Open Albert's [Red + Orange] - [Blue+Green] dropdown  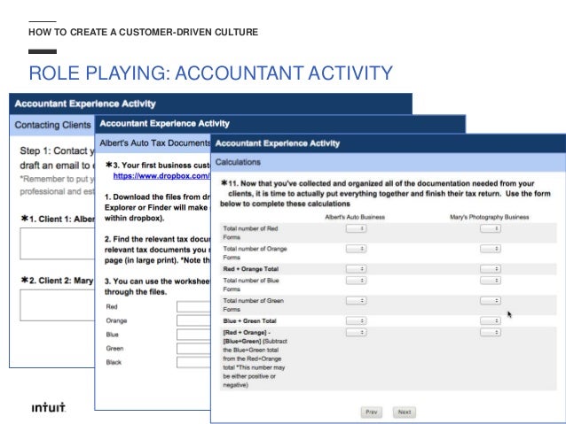pyautogui.click(x=356, y=332)
